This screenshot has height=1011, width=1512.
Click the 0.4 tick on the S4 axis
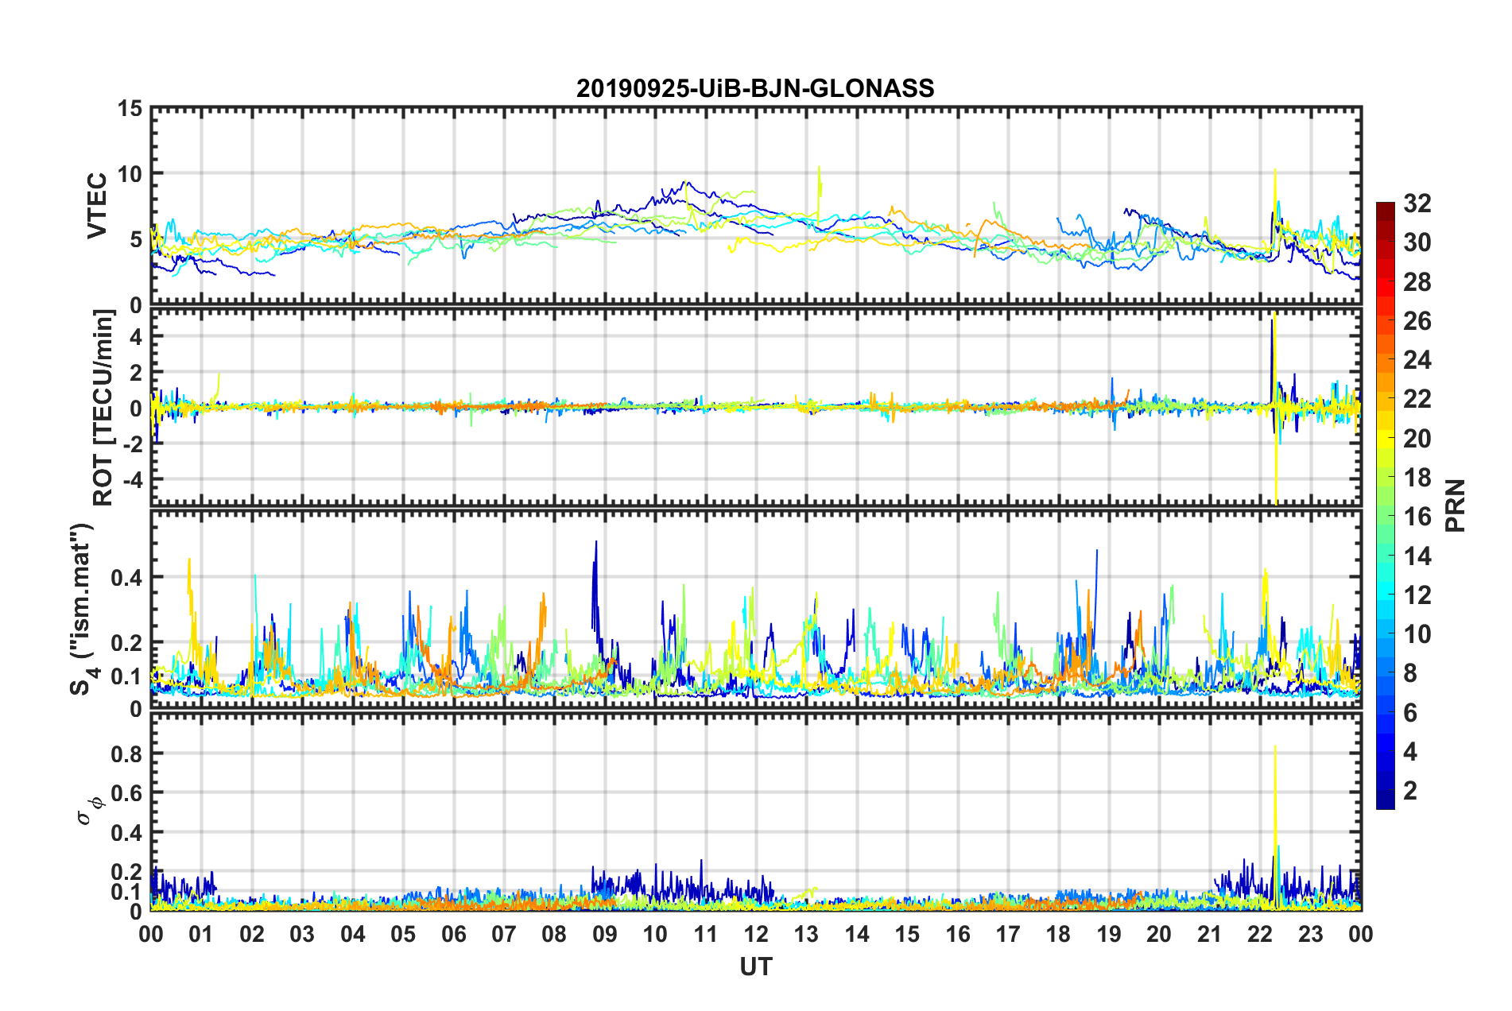click(127, 577)
